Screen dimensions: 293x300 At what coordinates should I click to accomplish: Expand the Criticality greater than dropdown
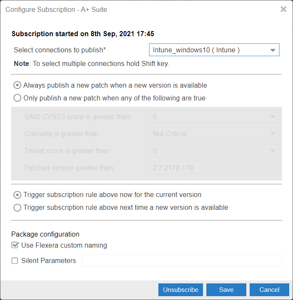click(x=214, y=134)
